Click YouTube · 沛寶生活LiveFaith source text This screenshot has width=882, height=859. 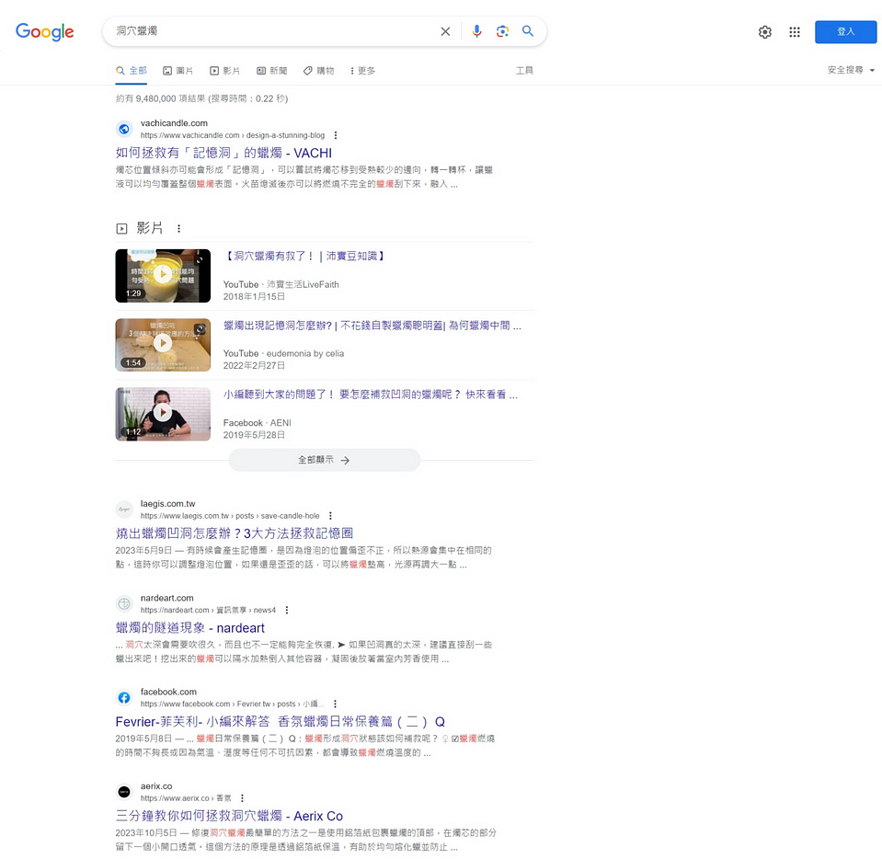point(281,284)
